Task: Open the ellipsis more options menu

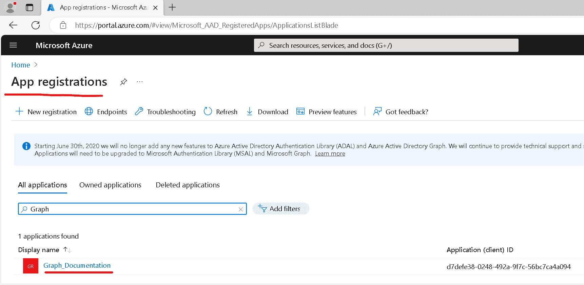Action: click(x=140, y=82)
